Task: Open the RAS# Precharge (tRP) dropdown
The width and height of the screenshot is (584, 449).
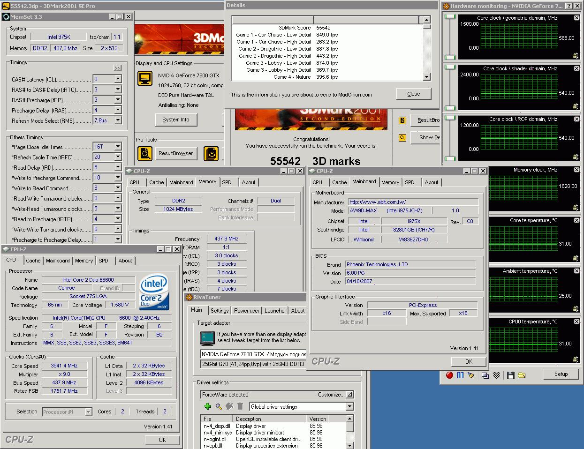Action: click(x=118, y=100)
